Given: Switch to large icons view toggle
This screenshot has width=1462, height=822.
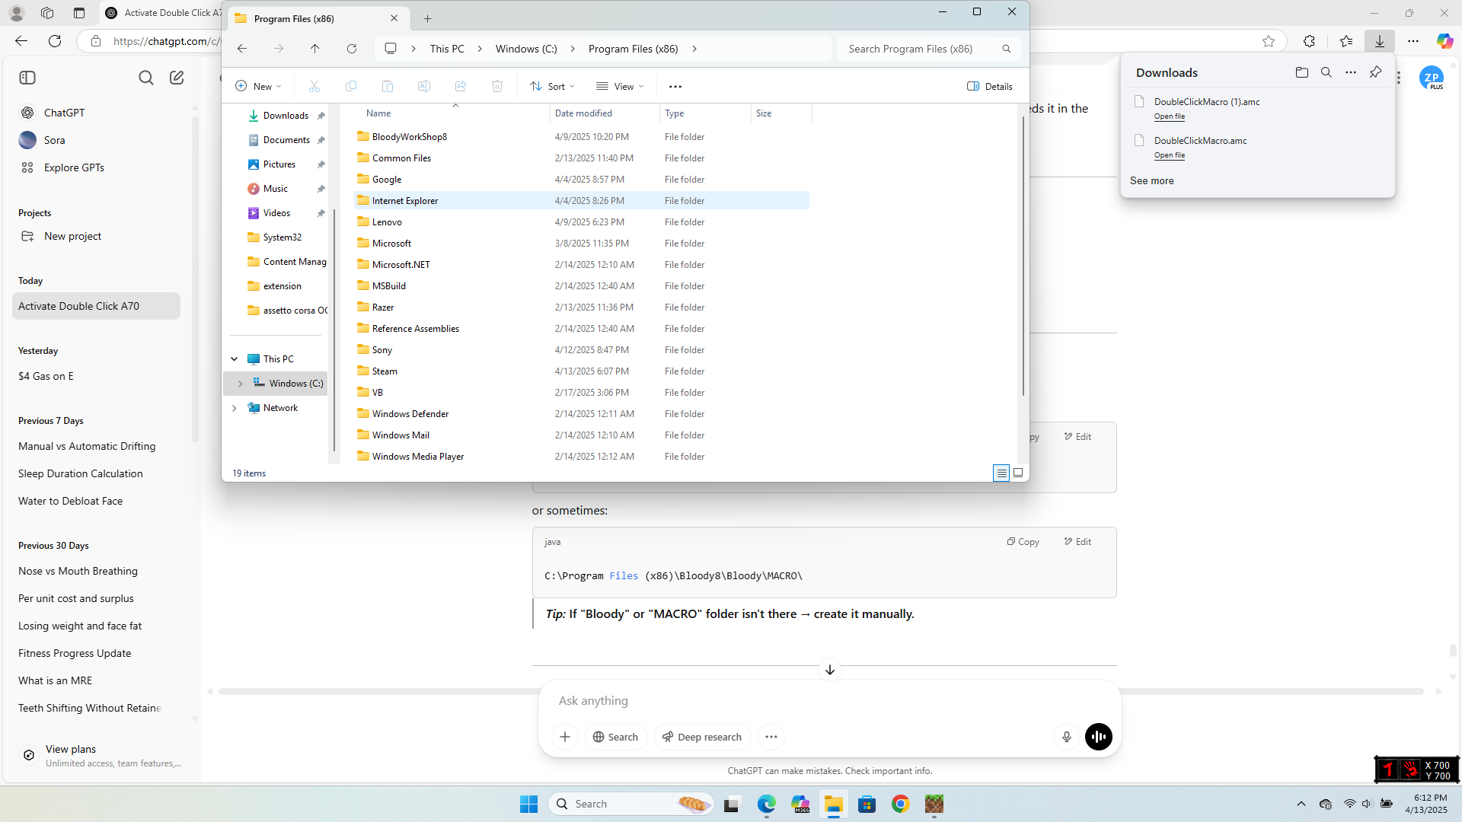Looking at the screenshot, I should coord(1018,473).
